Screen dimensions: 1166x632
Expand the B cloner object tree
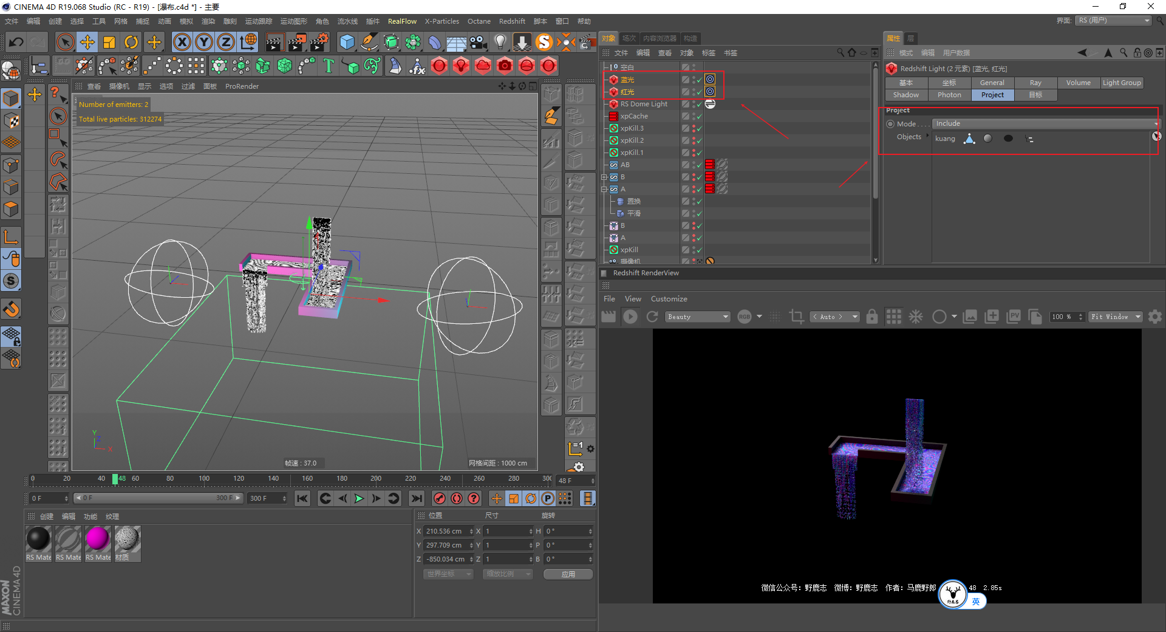tap(604, 177)
